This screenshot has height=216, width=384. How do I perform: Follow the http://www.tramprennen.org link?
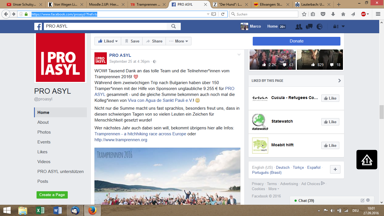[x=121, y=140]
